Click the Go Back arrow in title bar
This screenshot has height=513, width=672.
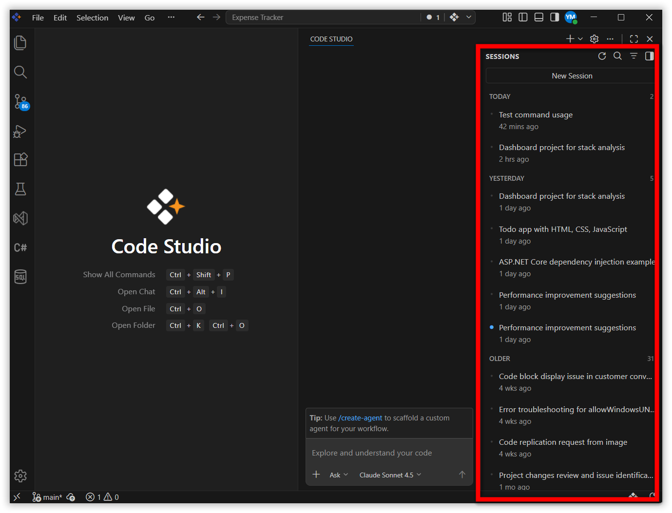[x=200, y=18]
